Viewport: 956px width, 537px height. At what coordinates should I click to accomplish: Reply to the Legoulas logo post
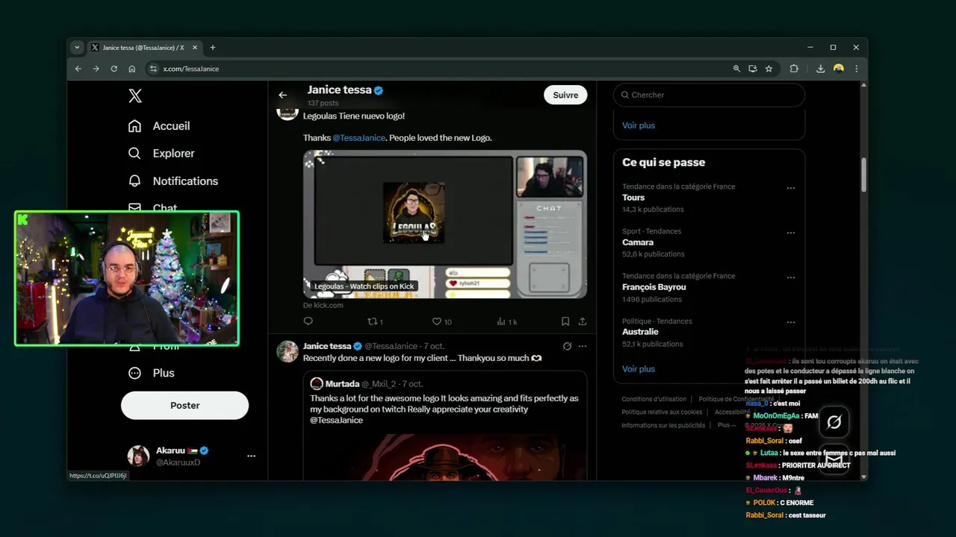tap(308, 321)
